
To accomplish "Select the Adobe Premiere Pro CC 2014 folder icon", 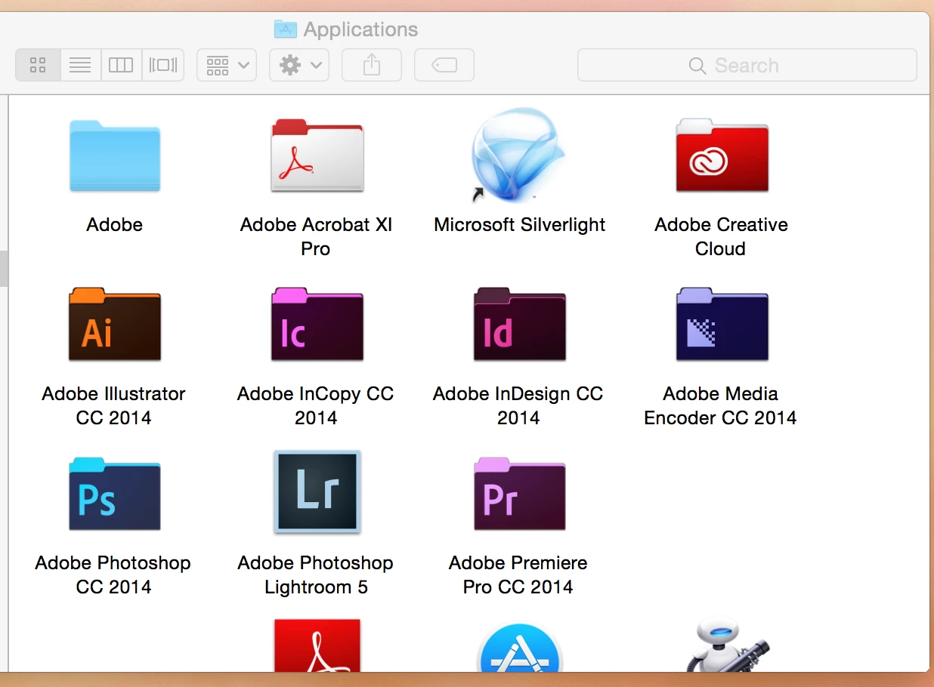I will (x=519, y=494).
